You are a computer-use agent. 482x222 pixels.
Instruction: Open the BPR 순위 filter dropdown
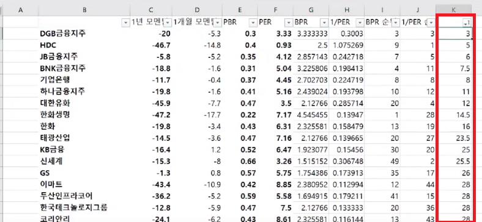396,23
